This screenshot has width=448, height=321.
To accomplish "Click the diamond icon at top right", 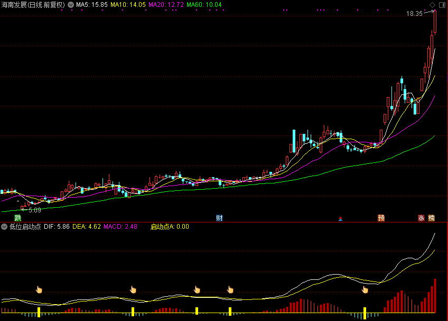I will (x=432, y=5).
